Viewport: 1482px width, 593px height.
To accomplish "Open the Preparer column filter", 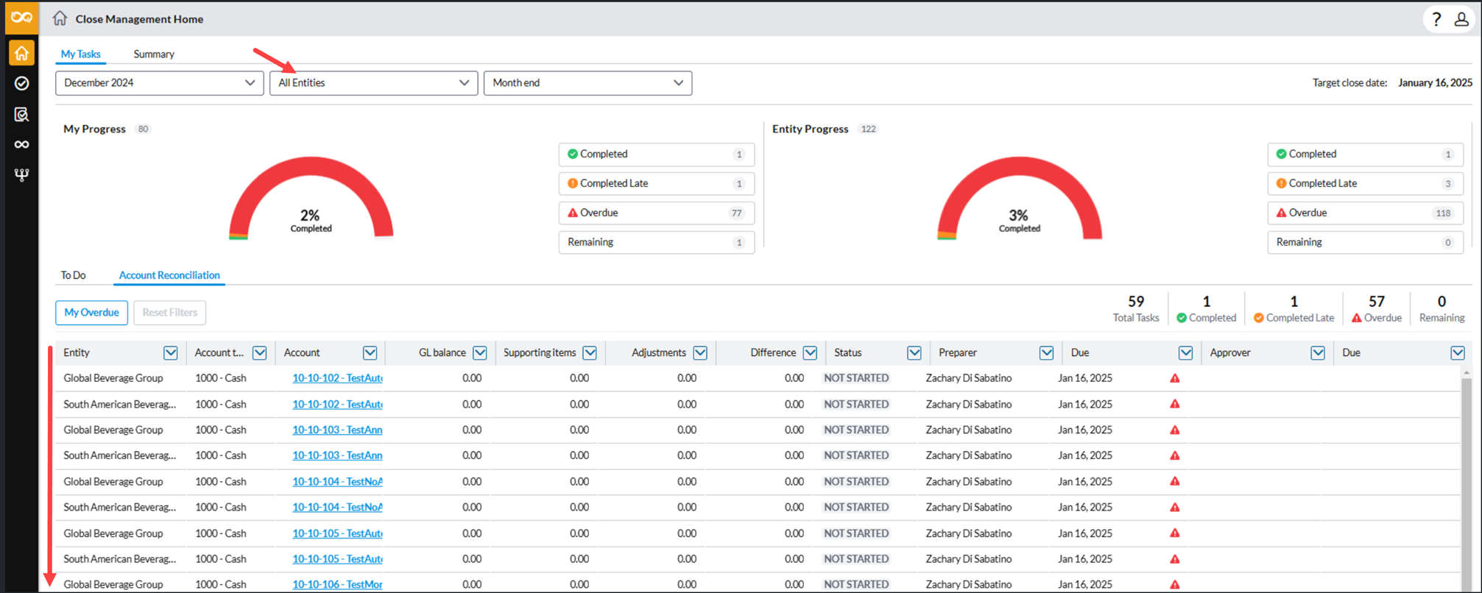I will (x=1046, y=353).
